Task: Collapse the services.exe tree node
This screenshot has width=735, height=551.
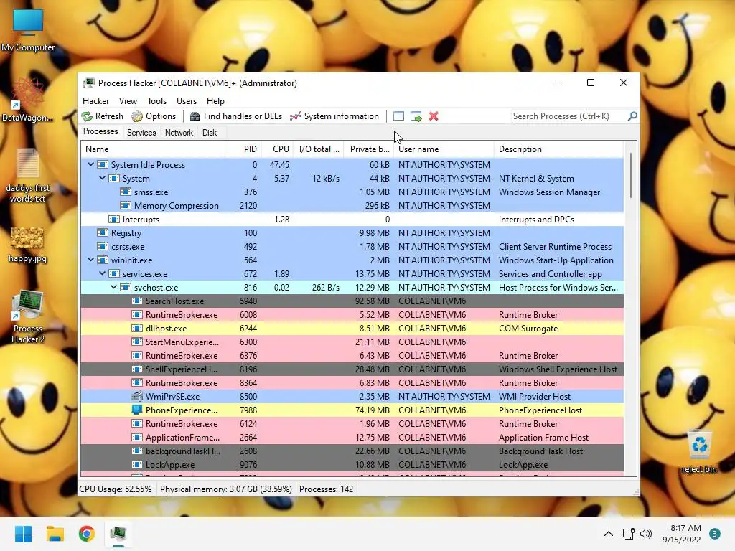Action: point(102,273)
